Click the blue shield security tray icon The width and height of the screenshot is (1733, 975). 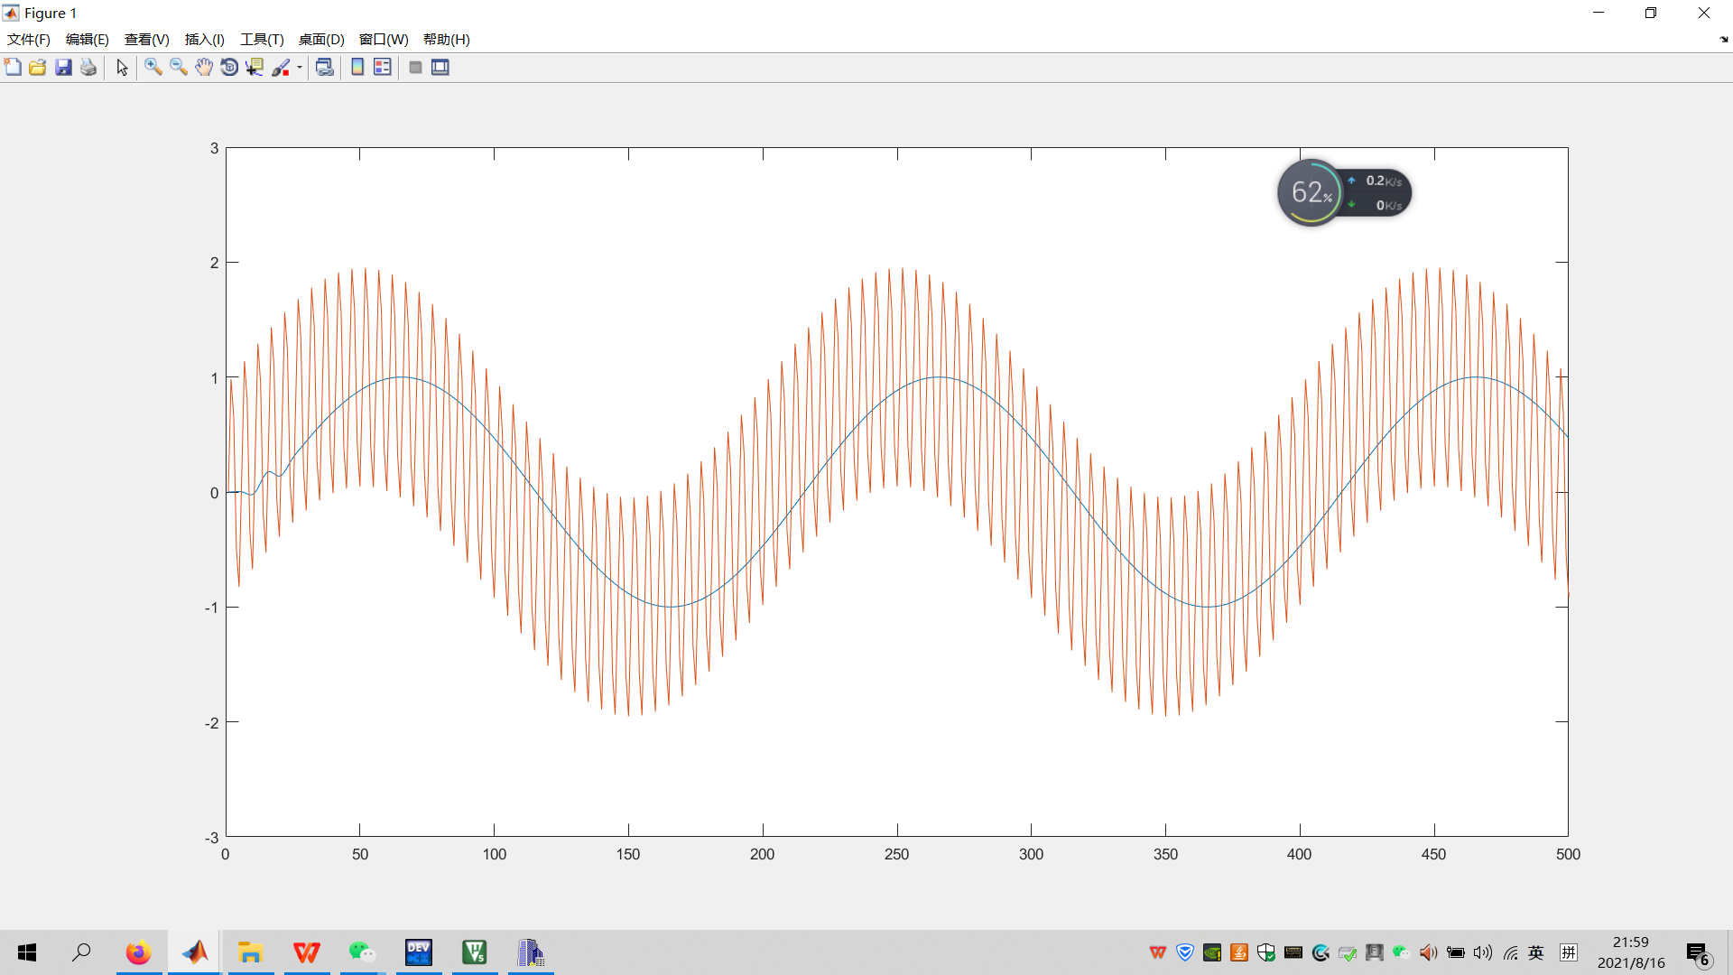(1185, 952)
